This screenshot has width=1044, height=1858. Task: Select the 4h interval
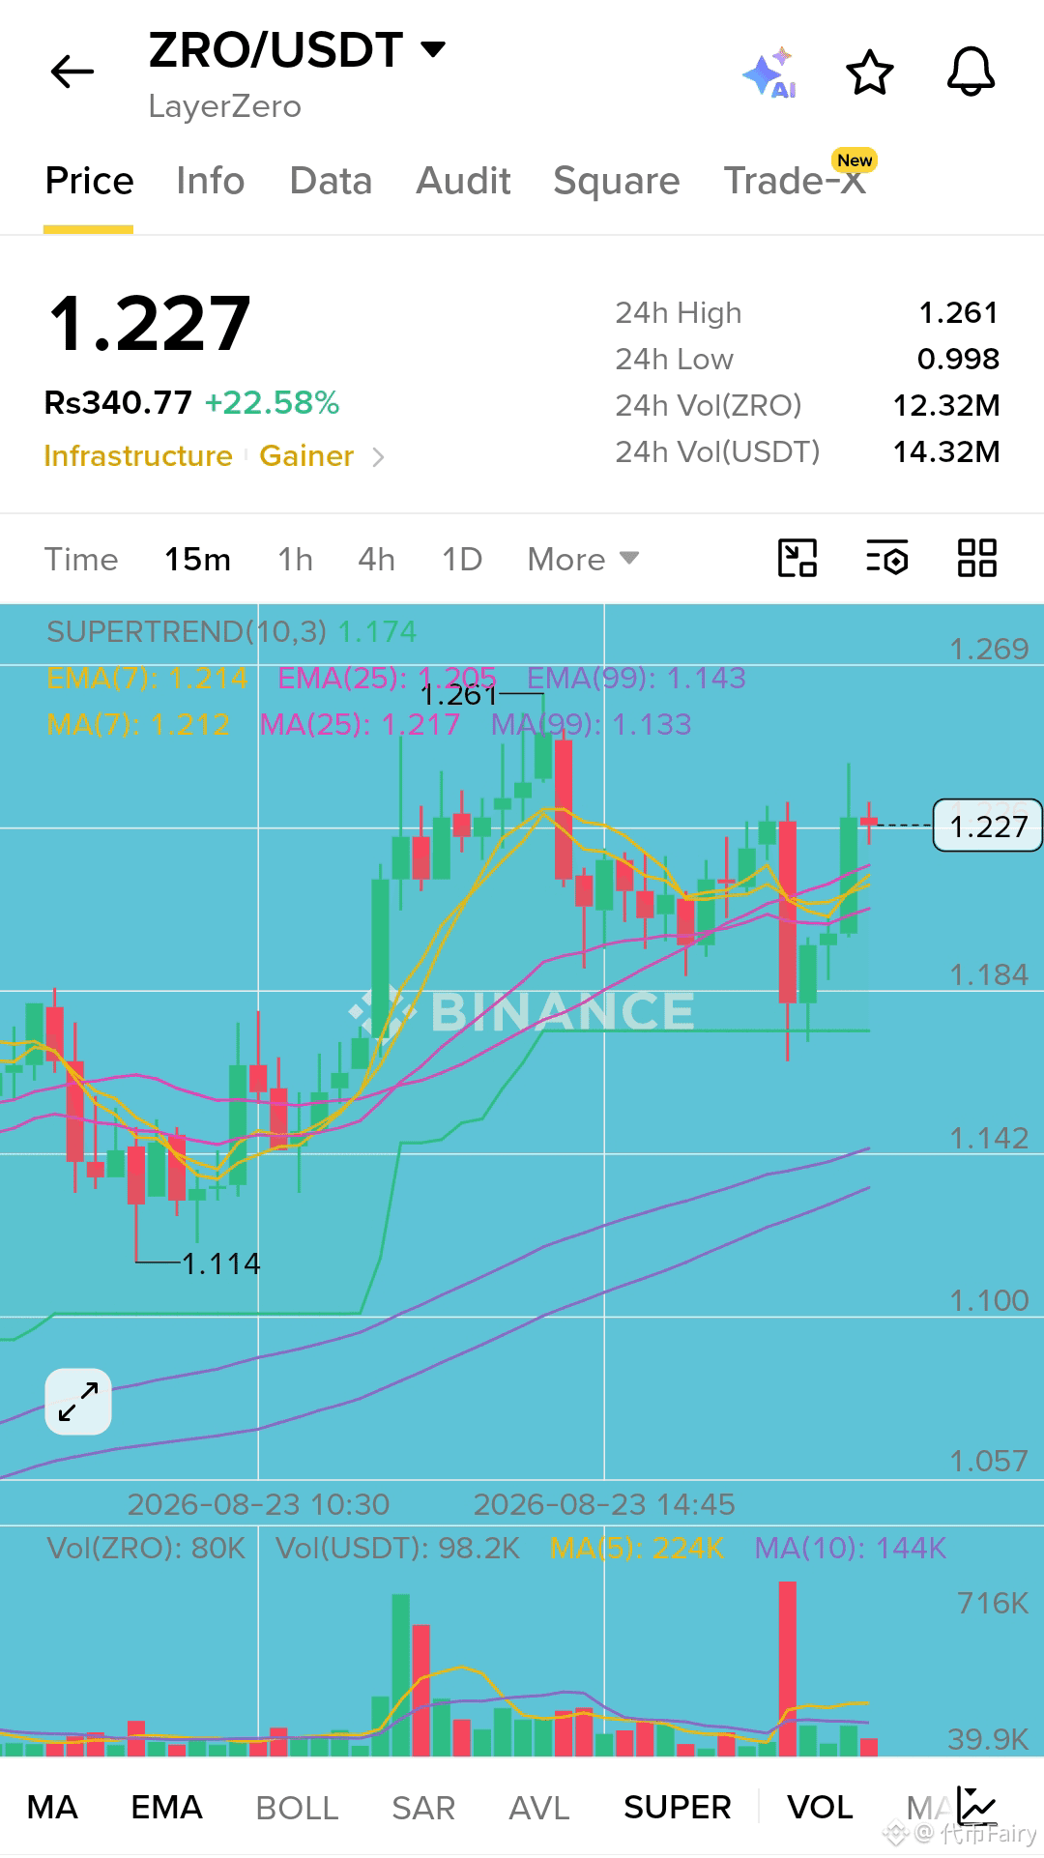click(376, 559)
